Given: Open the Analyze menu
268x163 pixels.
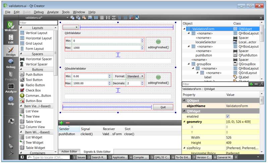Looking at the screenshot, I should (x=53, y=12).
